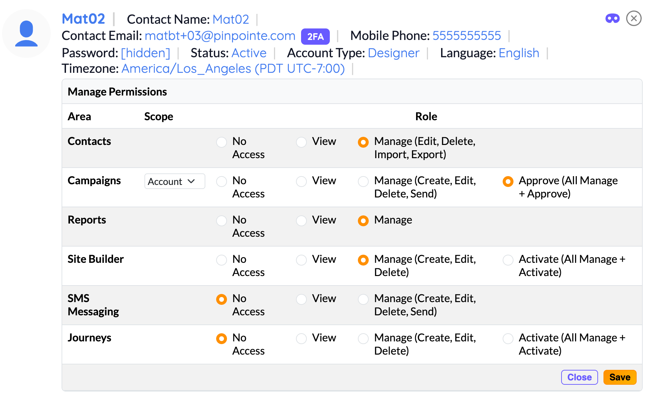Select Manage (Edit, Delete, Import, Export) for Contacts
The image size is (663, 401).
[363, 142]
